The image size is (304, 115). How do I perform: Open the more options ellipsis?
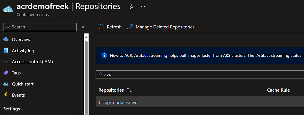(143, 7)
